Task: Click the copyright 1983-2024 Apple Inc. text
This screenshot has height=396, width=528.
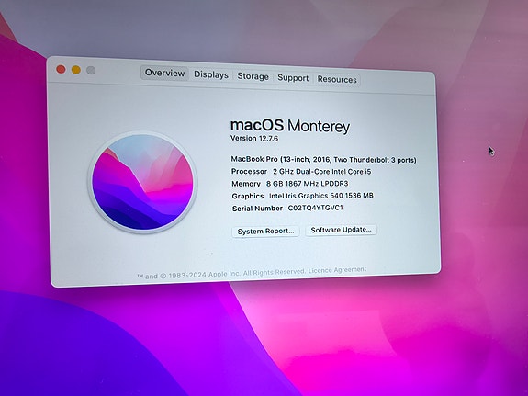Action: (x=221, y=274)
